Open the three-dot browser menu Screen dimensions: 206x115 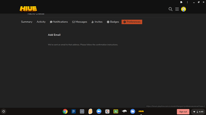click(x=187, y=2)
